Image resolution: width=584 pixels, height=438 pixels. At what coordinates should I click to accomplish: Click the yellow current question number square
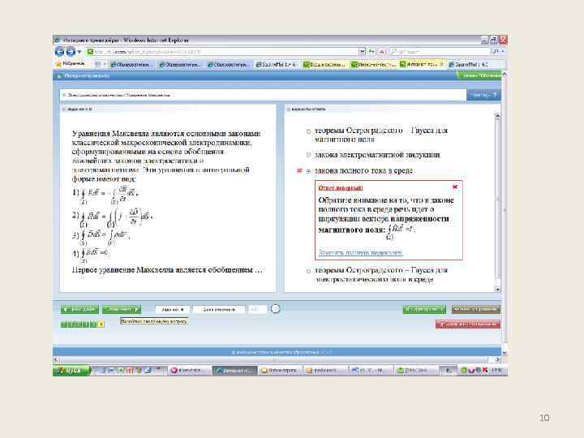coord(101,324)
